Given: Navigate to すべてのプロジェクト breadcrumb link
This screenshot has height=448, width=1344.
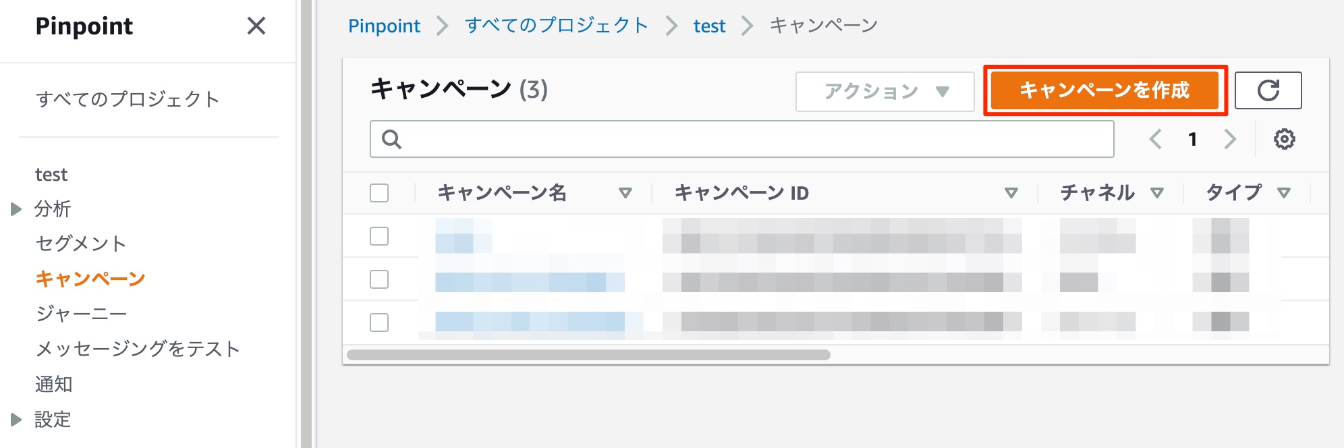Looking at the screenshot, I should click(x=555, y=25).
